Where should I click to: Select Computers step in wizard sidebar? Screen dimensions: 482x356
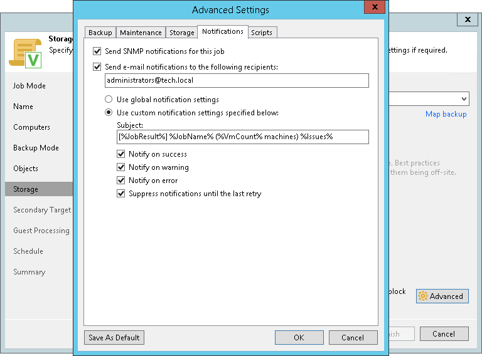click(31, 127)
